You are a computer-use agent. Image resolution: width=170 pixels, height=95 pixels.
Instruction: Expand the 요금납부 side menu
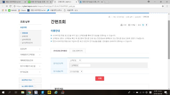pyautogui.click(x=30, y=49)
